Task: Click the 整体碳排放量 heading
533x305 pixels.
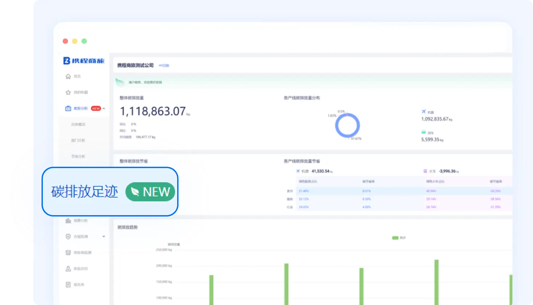Action: (x=132, y=98)
